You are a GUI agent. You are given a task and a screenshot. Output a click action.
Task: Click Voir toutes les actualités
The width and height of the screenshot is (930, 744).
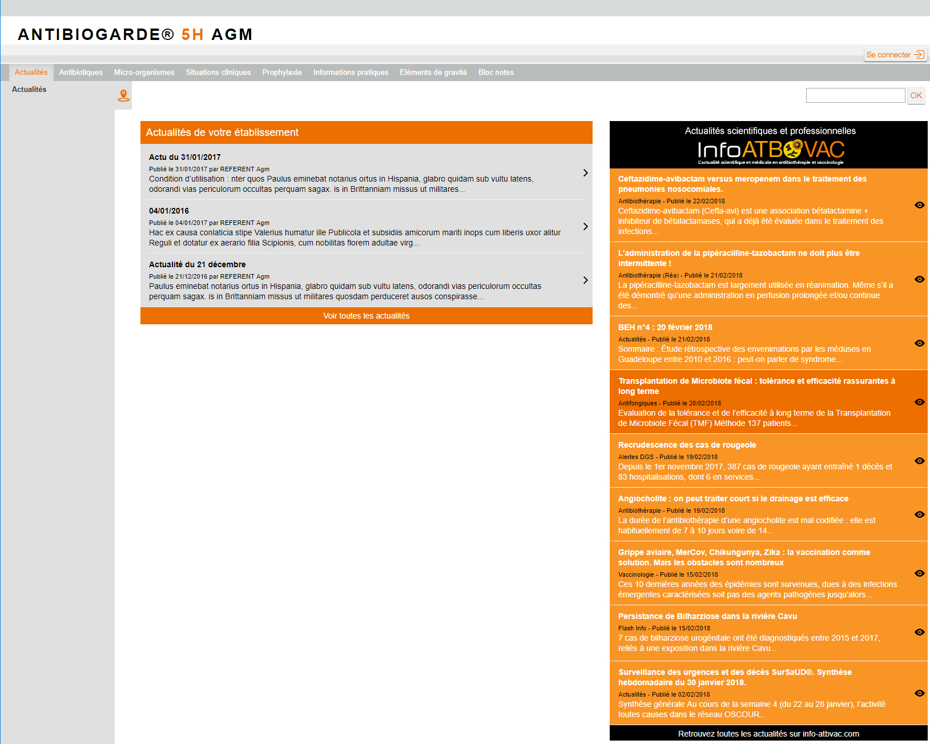[x=367, y=316]
